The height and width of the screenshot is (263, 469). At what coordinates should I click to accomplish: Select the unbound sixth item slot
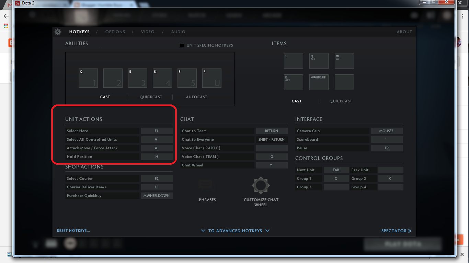[344, 82]
